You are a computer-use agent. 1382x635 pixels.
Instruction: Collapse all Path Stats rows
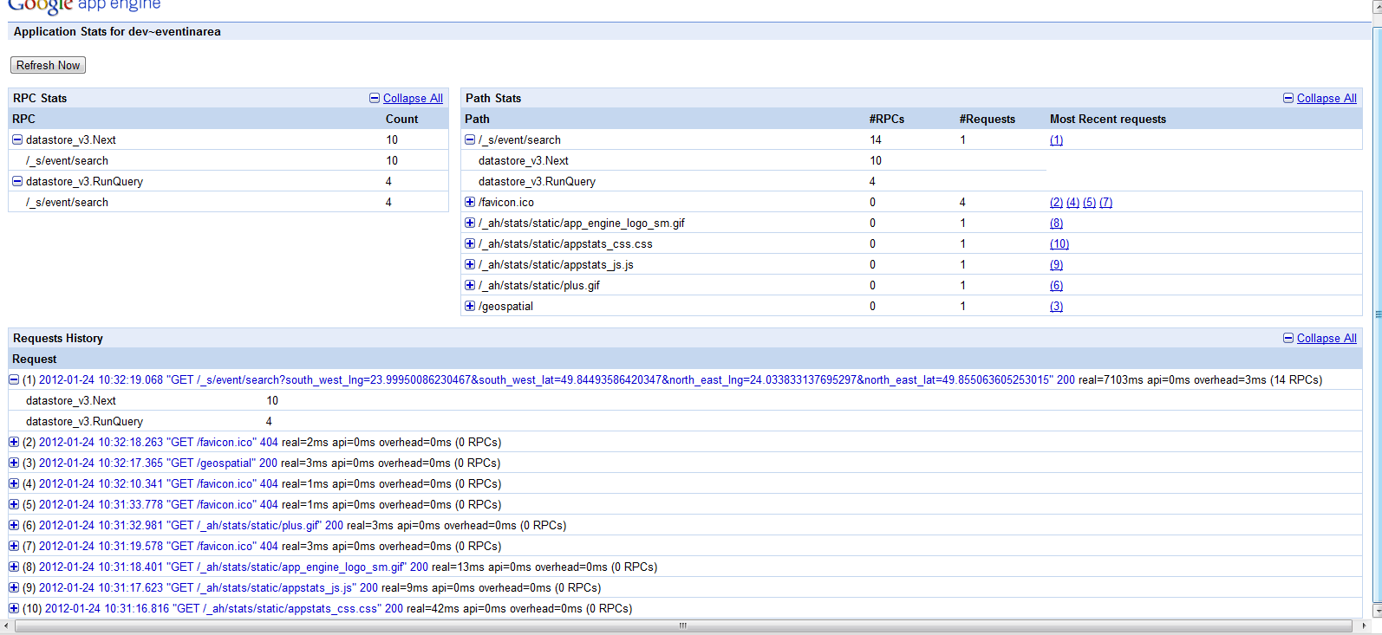pyautogui.click(x=1327, y=98)
